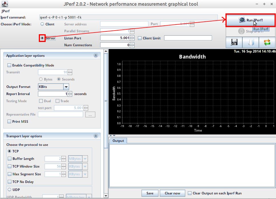The height and width of the screenshot is (199, 276).
Task: Toggle Print MSS checkbox
Action: (x=9, y=122)
